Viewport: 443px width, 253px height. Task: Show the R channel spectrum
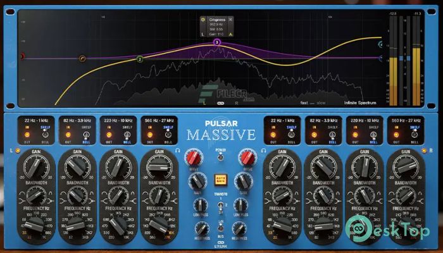[x=237, y=103]
